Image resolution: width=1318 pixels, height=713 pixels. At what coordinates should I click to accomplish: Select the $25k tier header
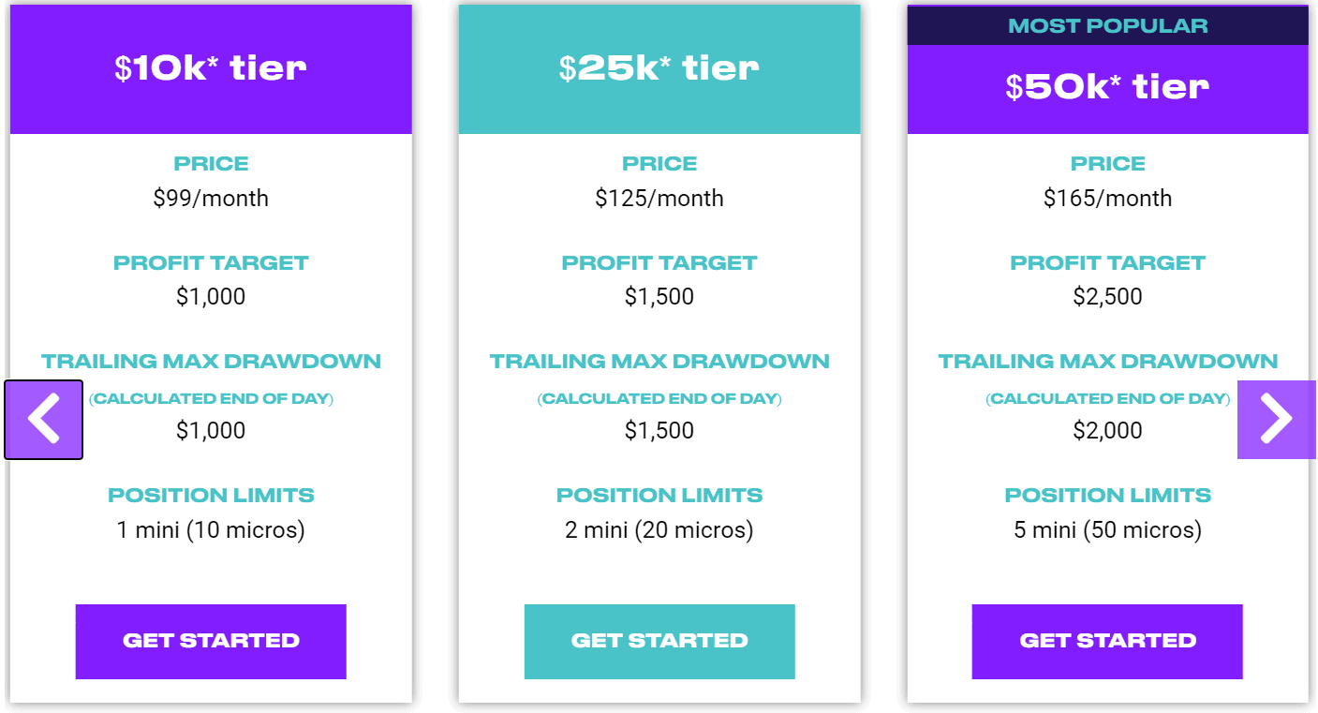[659, 68]
